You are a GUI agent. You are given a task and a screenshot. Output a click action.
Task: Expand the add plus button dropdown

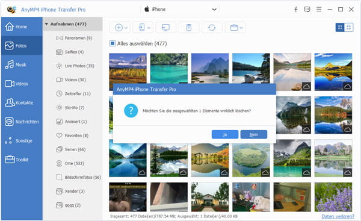pos(126,28)
